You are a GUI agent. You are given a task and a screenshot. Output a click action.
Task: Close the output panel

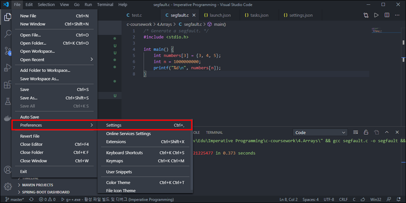397,132
